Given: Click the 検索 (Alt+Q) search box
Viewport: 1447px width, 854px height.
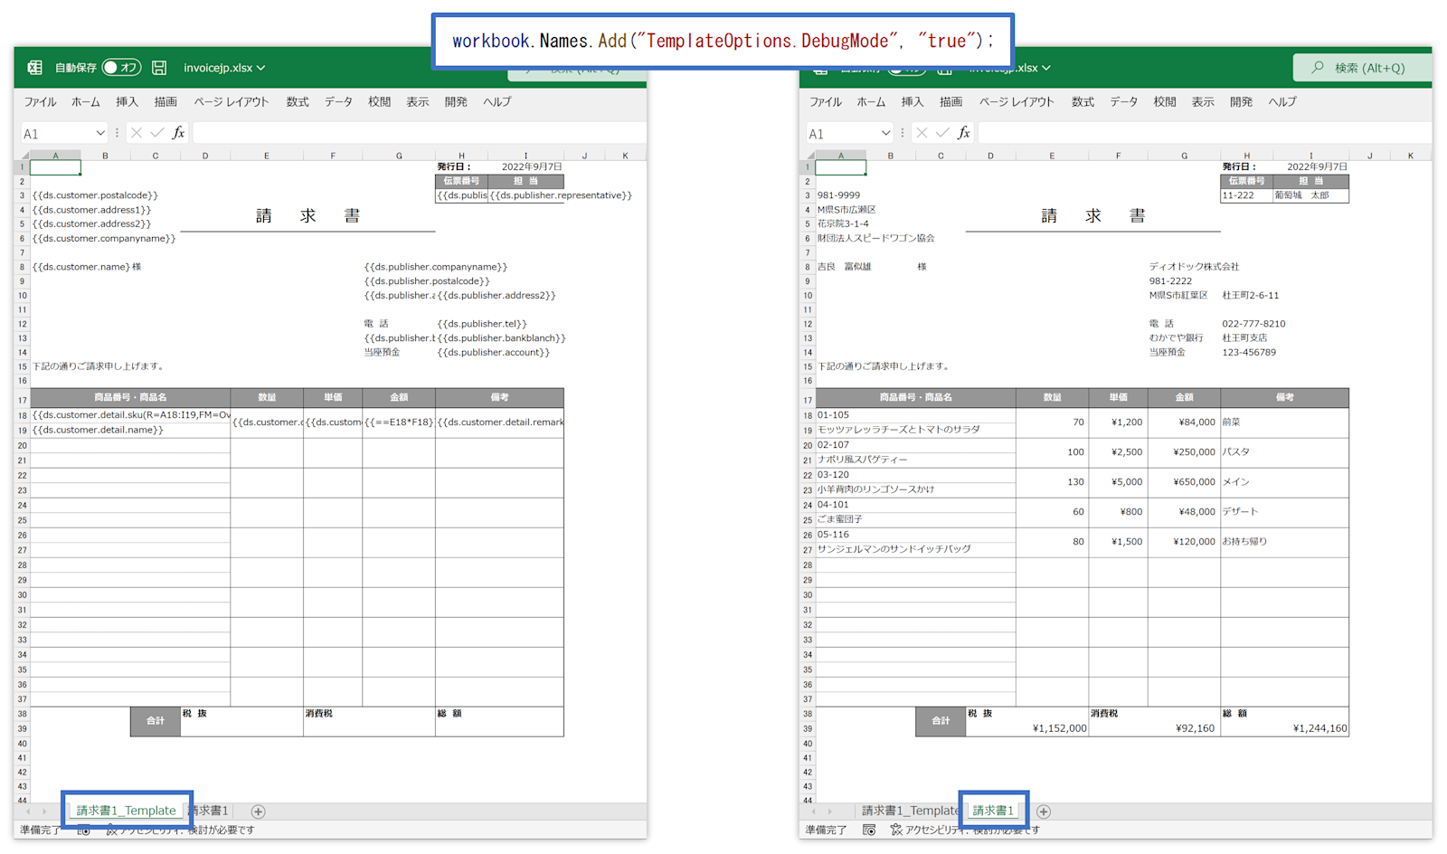Looking at the screenshot, I should [x=1362, y=68].
